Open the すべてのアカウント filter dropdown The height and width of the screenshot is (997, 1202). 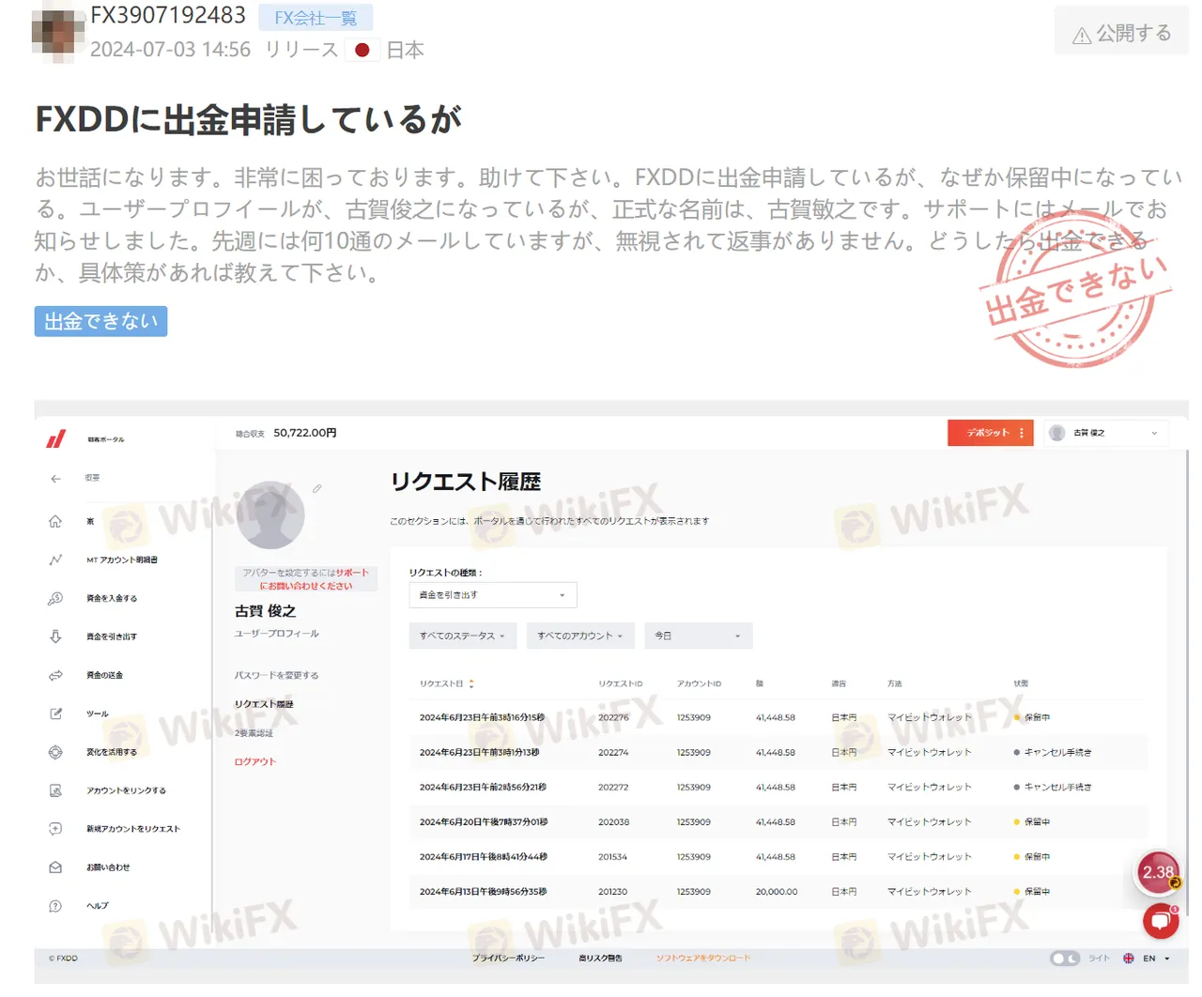[580, 636]
